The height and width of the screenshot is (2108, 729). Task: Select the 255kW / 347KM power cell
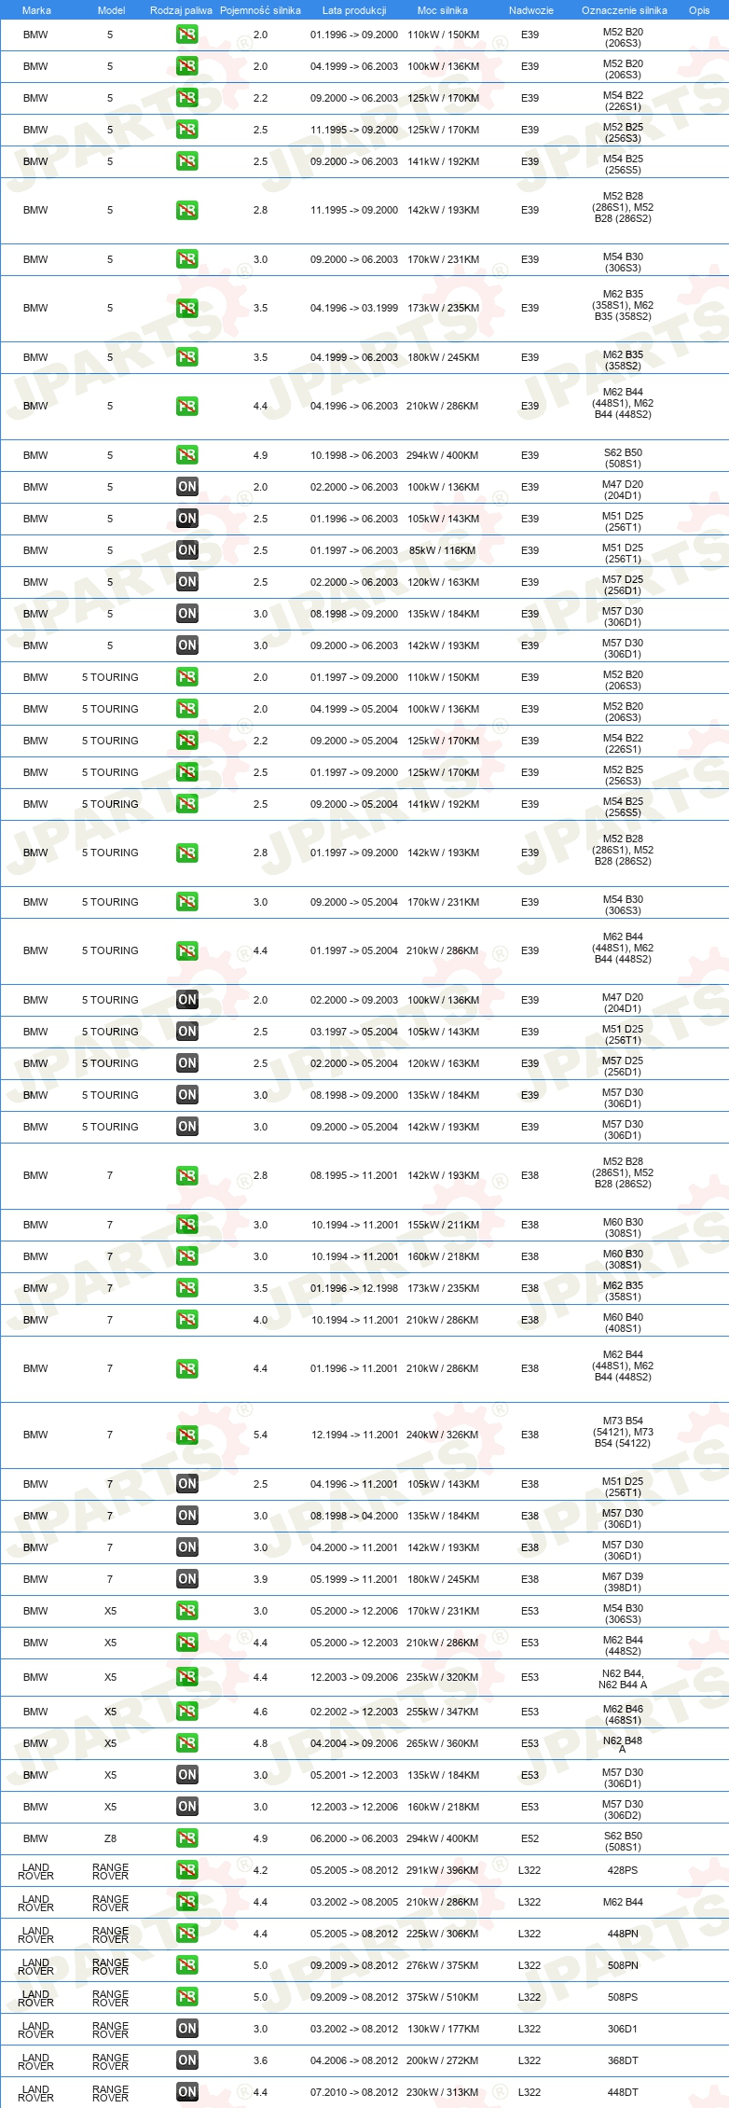point(443,1712)
